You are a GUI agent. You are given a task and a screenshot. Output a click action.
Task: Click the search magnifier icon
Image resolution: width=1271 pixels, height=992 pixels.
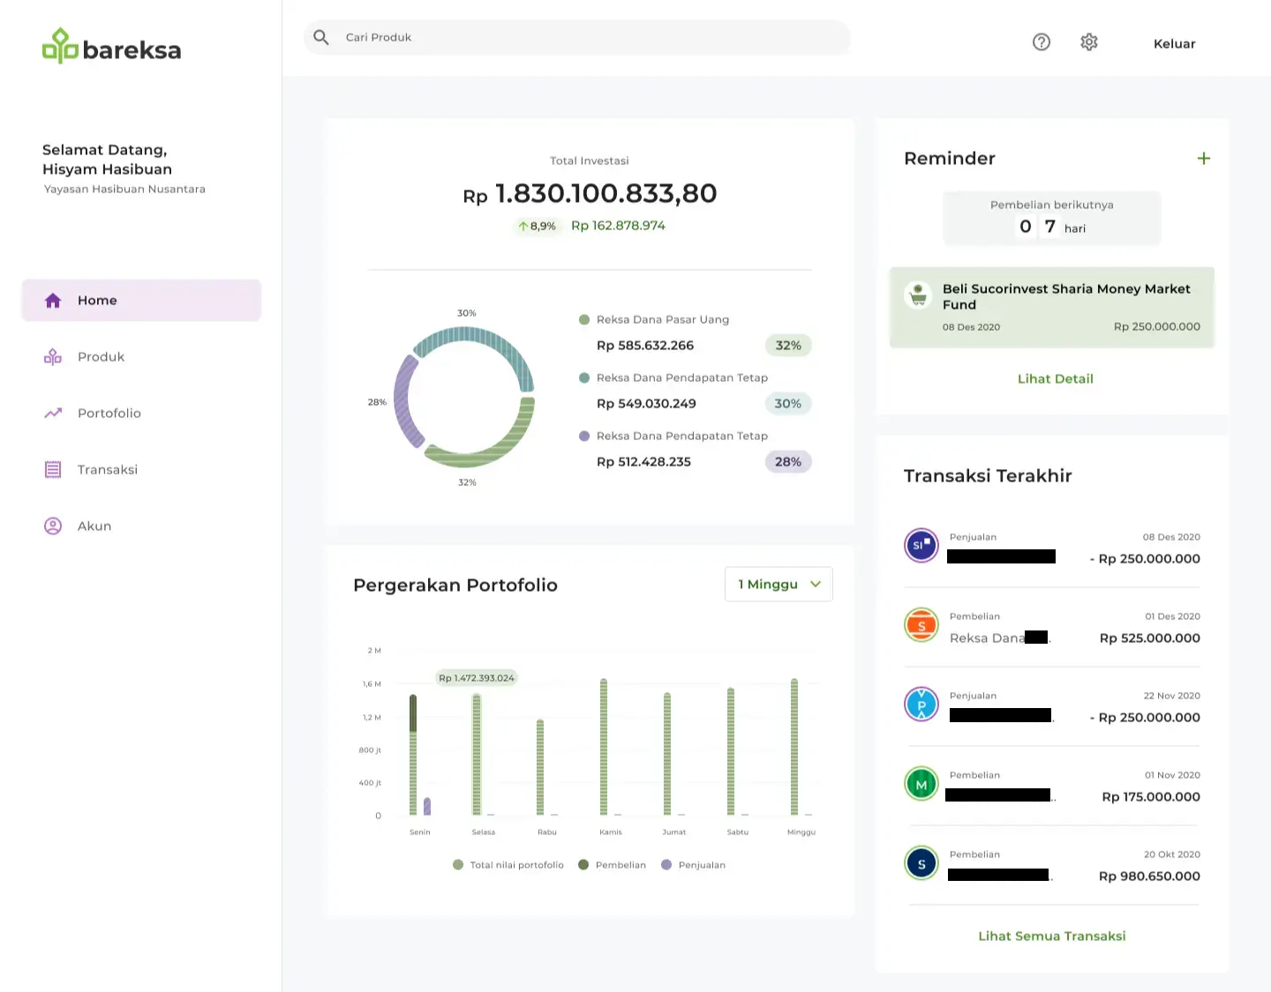(x=321, y=37)
